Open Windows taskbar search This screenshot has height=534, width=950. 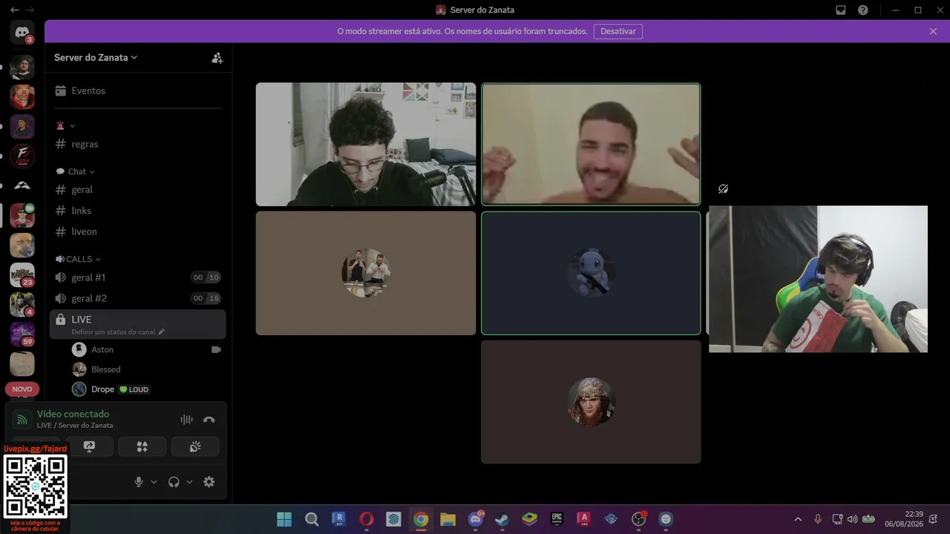[312, 519]
